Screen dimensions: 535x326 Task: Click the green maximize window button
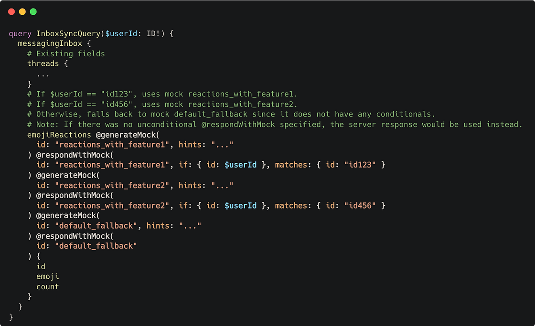point(33,11)
